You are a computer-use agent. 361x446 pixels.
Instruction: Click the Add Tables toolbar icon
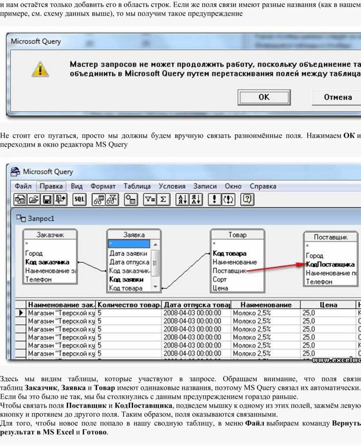click(x=131, y=199)
